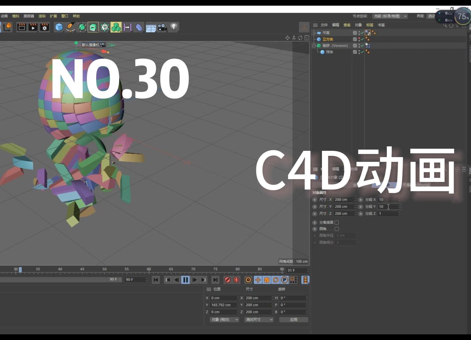Click the position Y 165.792 cm stepper

click(238, 305)
